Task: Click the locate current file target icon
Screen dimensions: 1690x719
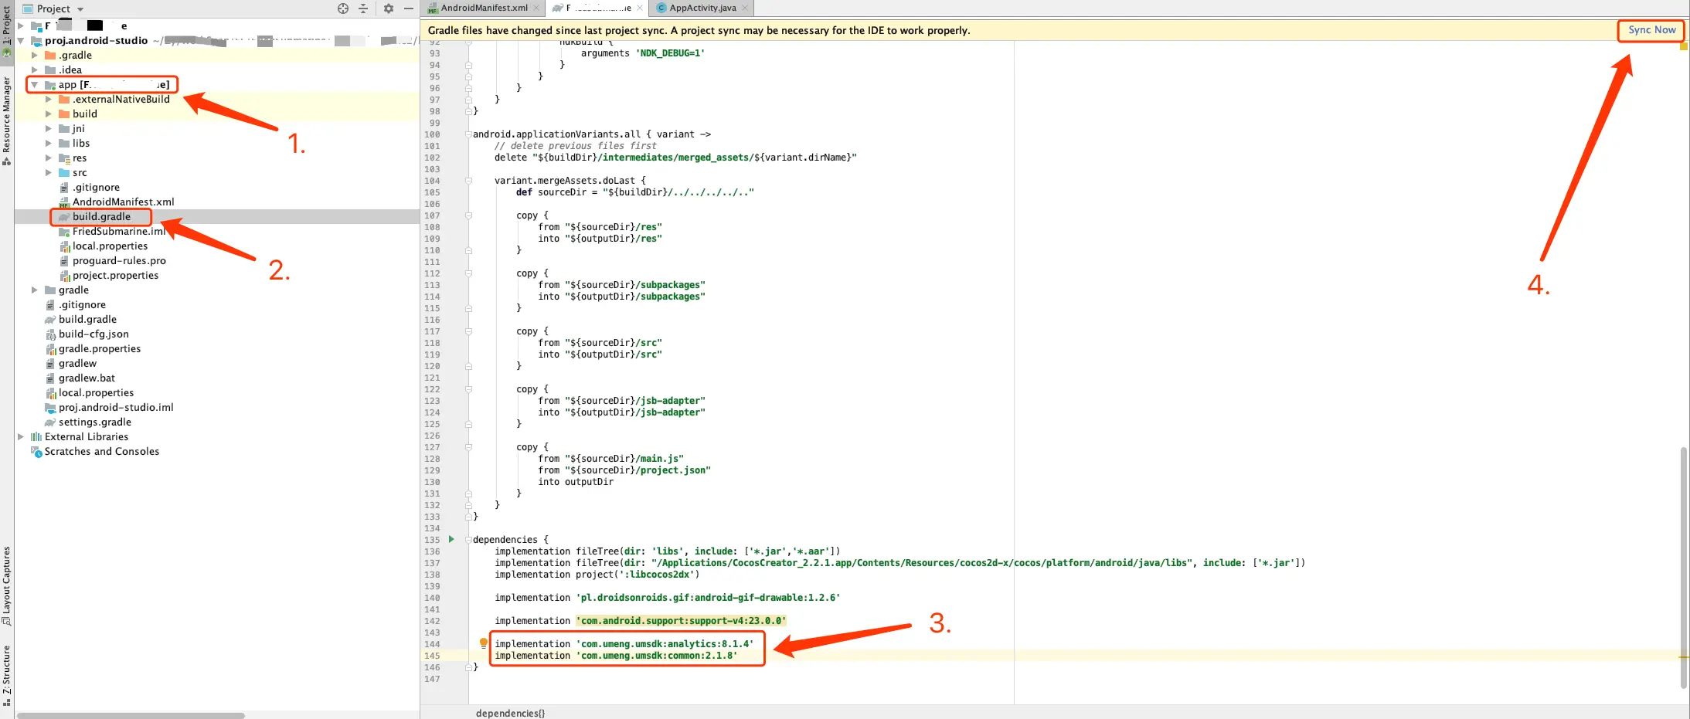Action: click(x=343, y=8)
